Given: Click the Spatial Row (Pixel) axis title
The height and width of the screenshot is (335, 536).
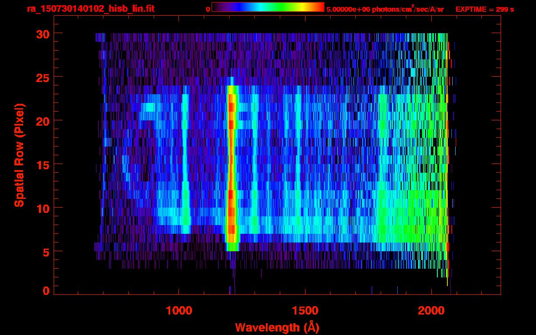Looking at the screenshot, I should tap(19, 155).
